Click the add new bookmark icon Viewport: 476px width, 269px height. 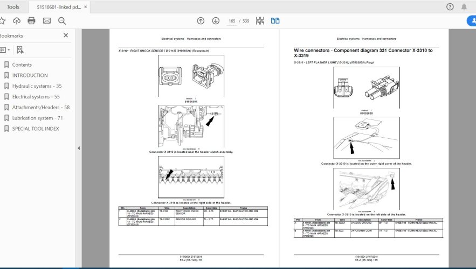pyautogui.click(x=20, y=49)
